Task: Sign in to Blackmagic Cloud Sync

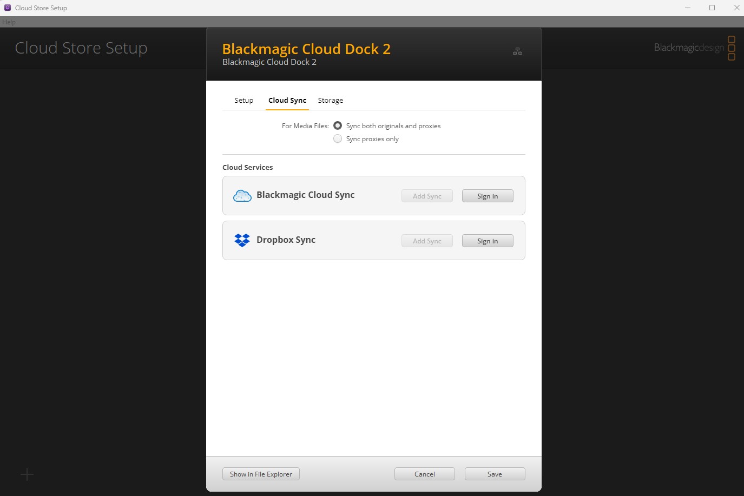Action: (487, 196)
